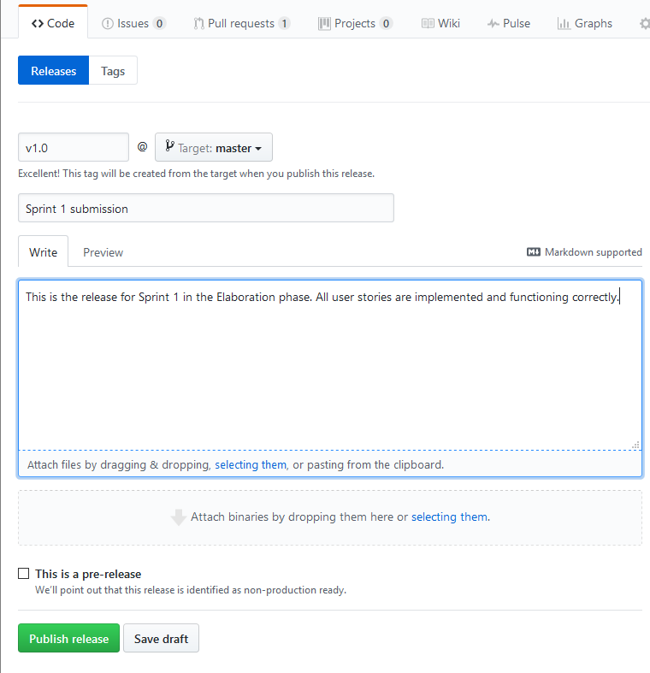This screenshot has height=673, width=650.
Task: Click the release title field
Action: tap(205, 209)
